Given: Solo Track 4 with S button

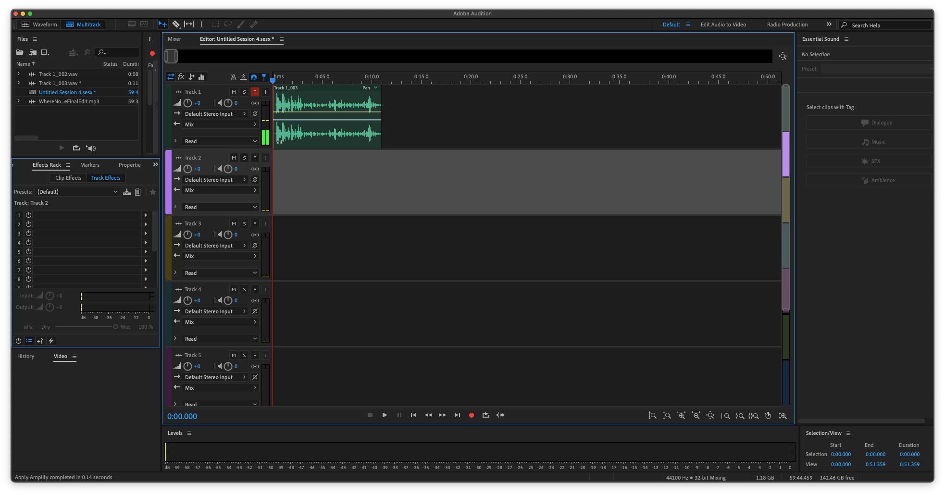Looking at the screenshot, I should [244, 289].
